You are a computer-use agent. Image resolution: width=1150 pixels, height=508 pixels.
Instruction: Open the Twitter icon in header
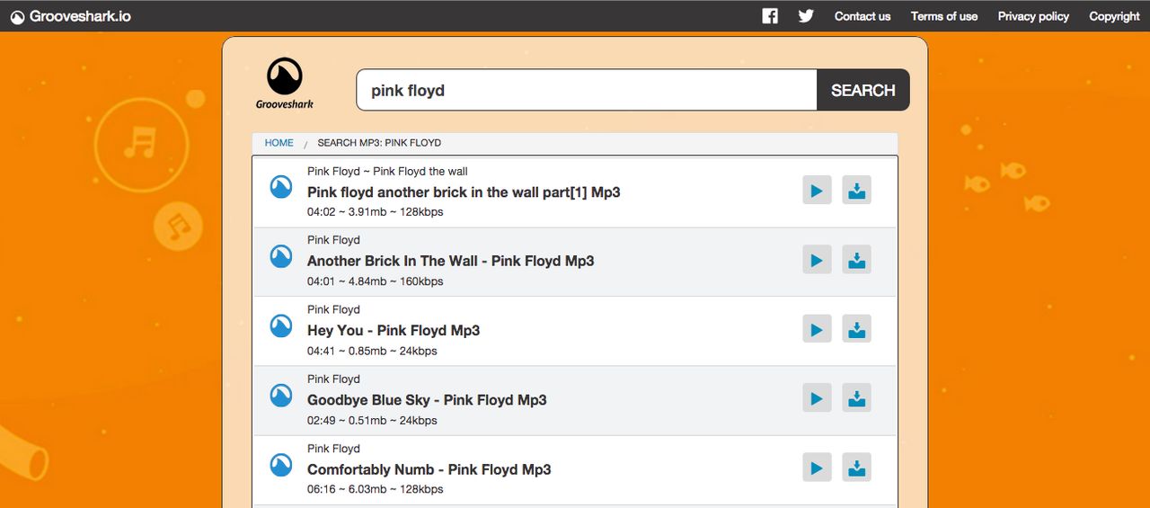806,16
